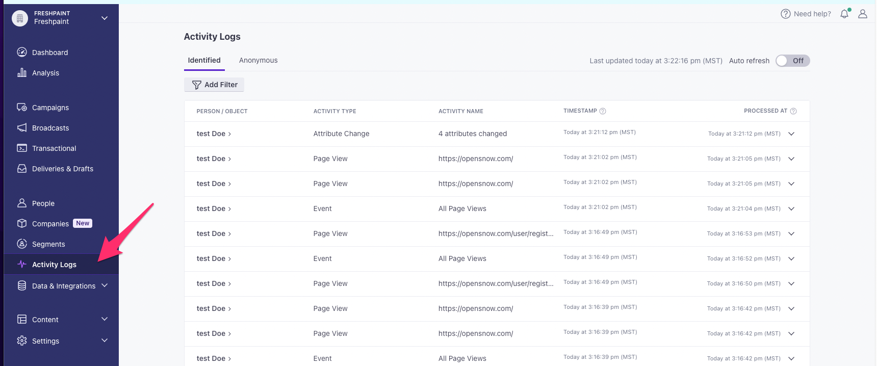
Task: Select the Identified tab
Action: [x=204, y=60]
